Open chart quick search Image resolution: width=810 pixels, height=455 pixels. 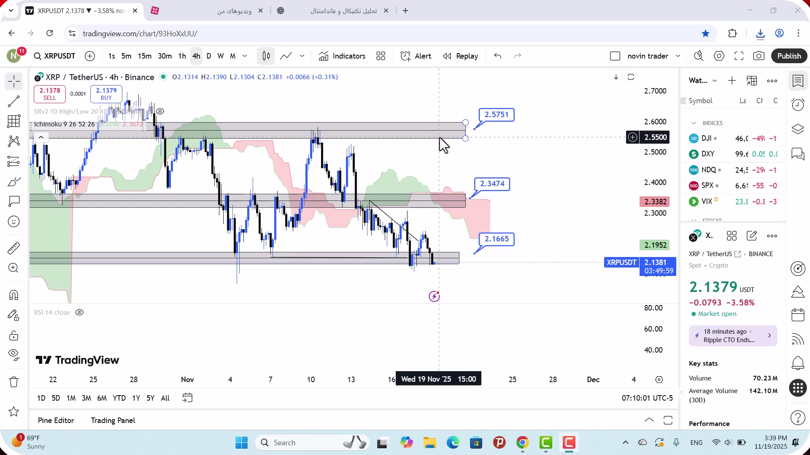point(699,56)
